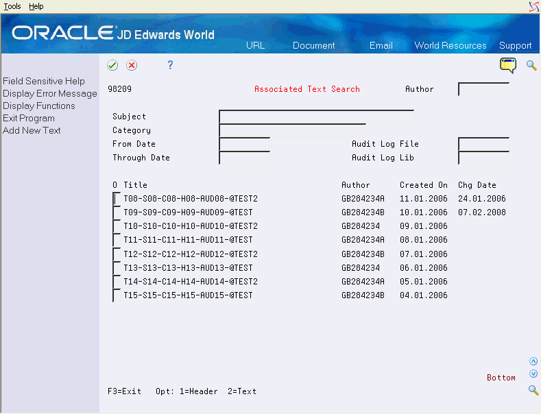Open the URL header link
This screenshot has height=414, width=541.
click(x=255, y=45)
